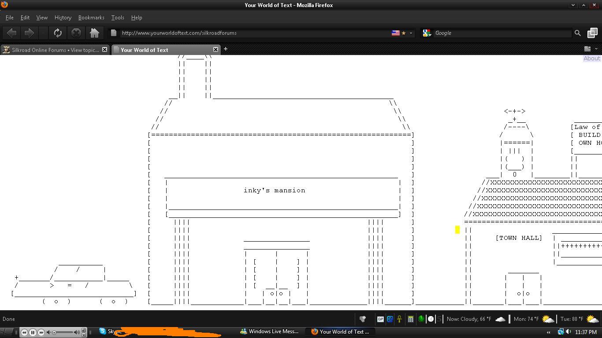This screenshot has width=602, height=338.
Task: Click the browser Back arrow button
Action: (12, 33)
